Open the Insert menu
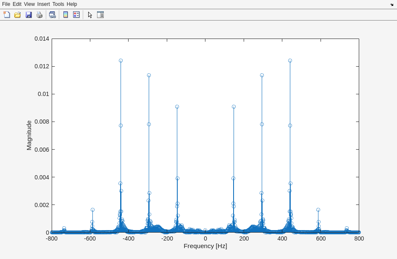Image resolution: width=397 pixels, height=259 pixels. pos(43,4)
